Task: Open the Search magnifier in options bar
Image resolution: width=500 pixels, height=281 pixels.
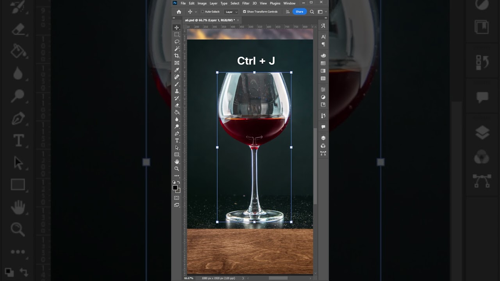Action: [x=312, y=12]
